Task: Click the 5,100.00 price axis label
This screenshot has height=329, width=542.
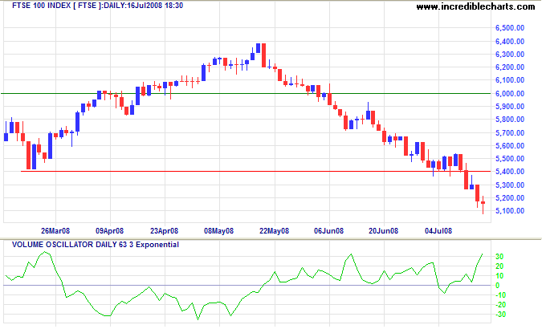Action: click(x=510, y=211)
